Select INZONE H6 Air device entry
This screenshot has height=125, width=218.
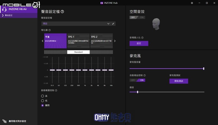tap(19, 9)
